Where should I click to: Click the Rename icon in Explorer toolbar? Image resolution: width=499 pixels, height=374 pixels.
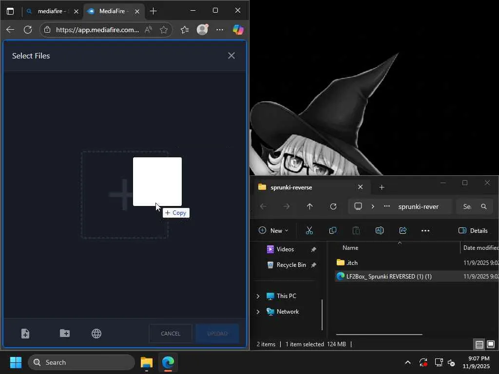(379, 230)
